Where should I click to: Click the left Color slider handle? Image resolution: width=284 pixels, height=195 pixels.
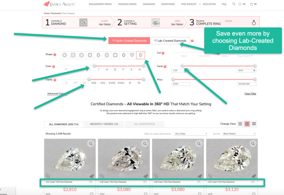[94, 66]
